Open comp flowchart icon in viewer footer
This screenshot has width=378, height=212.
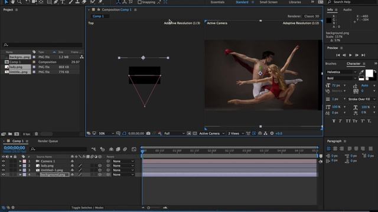pyautogui.click(x=265, y=134)
